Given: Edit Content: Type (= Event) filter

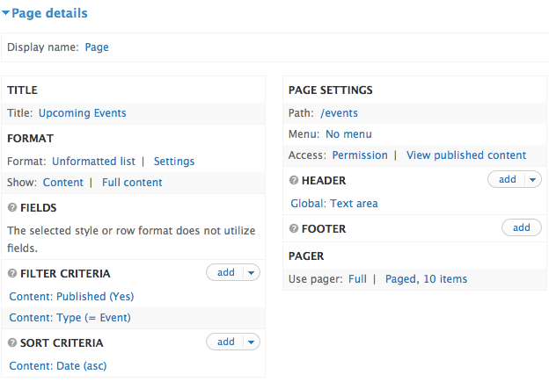Looking at the screenshot, I should (70, 318).
